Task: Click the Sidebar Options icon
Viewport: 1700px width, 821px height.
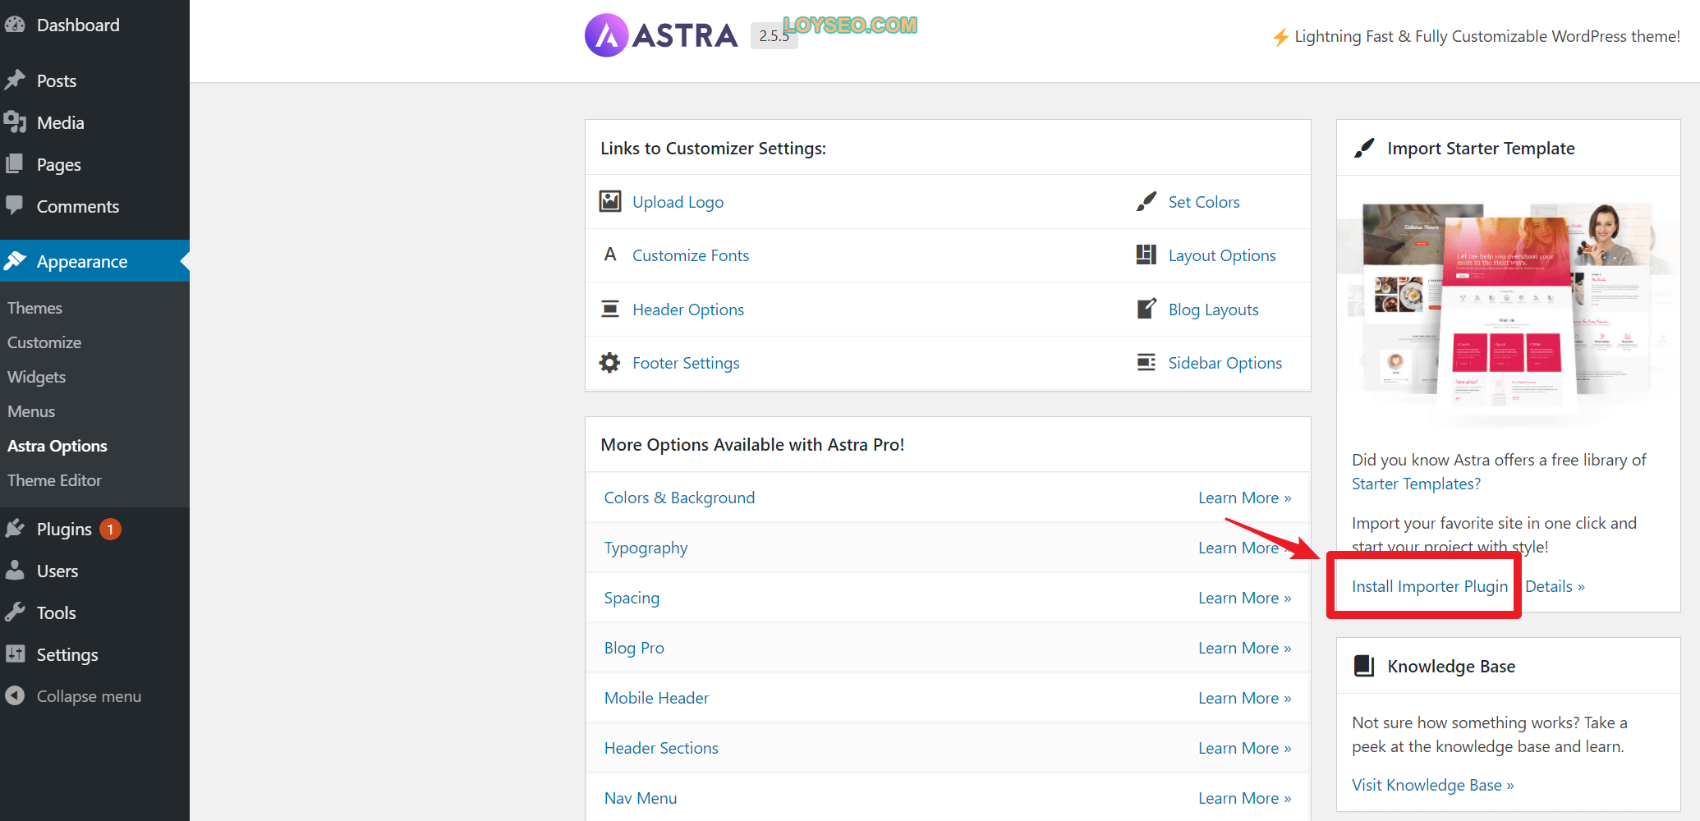Action: [1146, 362]
